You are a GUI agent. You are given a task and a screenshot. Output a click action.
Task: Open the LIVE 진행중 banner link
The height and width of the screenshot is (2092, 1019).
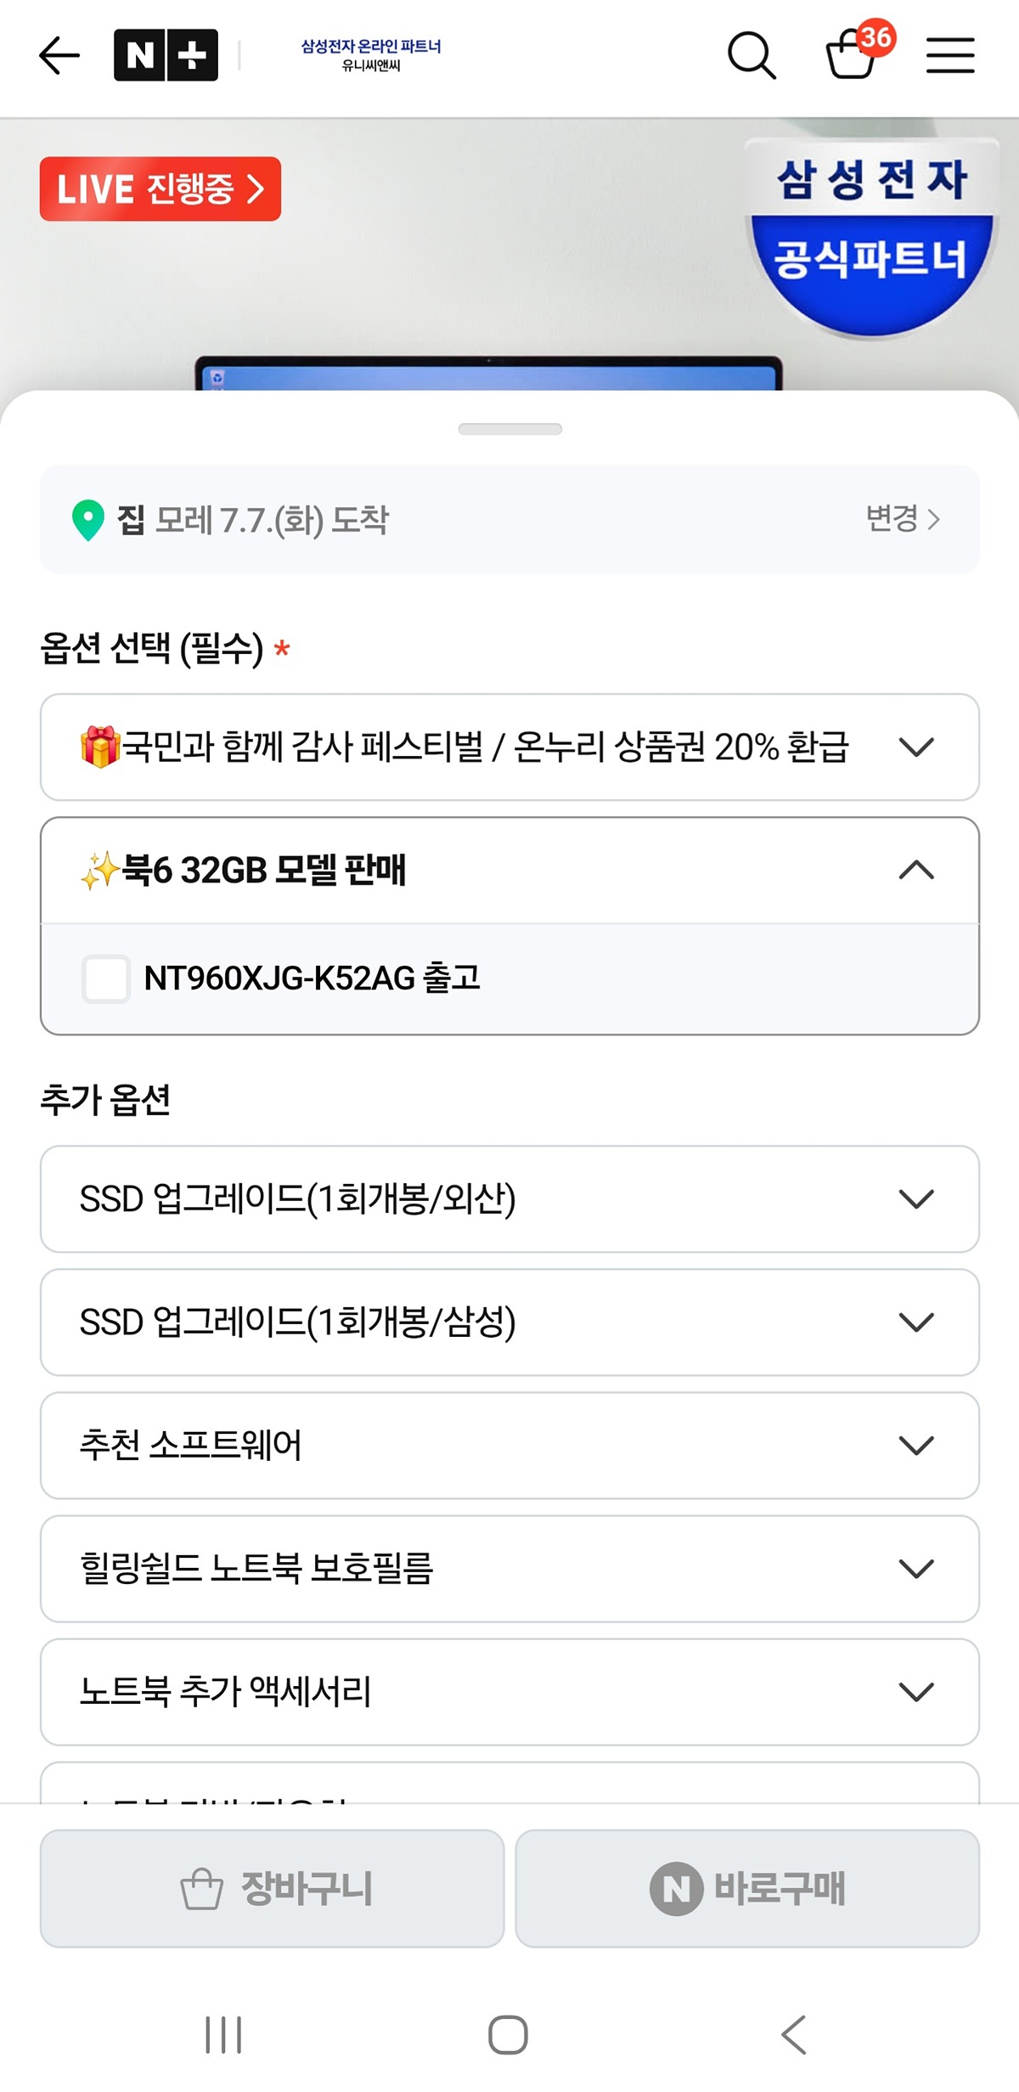click(x=160, y=189)
